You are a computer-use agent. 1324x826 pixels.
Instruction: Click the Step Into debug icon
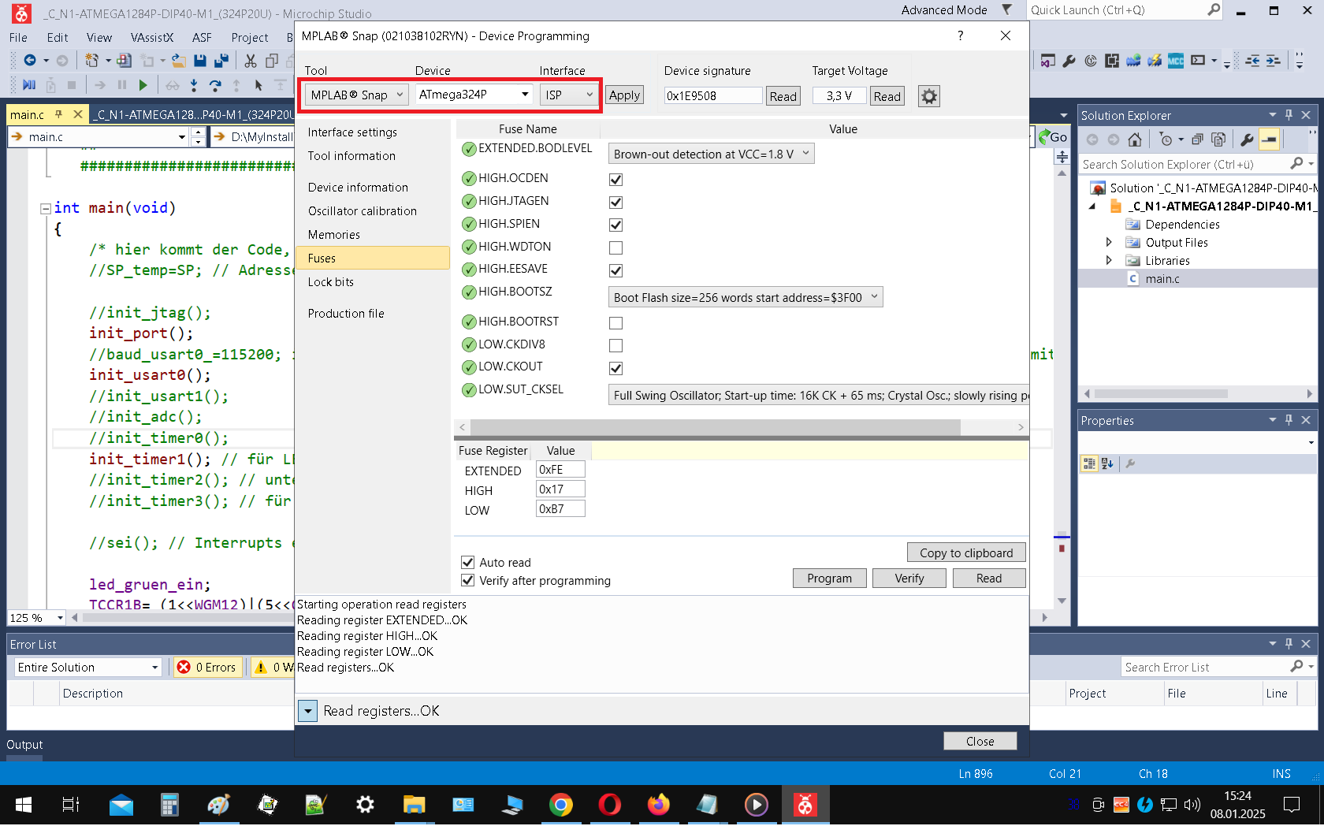pos(194,85)
